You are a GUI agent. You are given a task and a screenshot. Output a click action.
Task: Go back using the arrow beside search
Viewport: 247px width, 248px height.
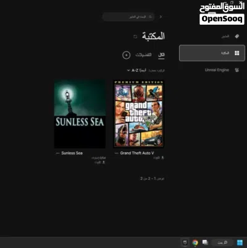point(161,17)
